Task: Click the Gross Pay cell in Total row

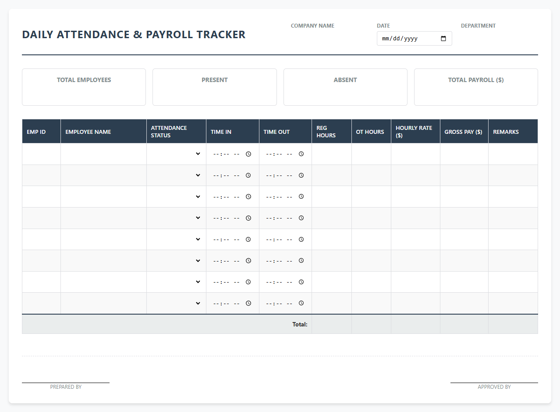Action: (x=464, y=324)
